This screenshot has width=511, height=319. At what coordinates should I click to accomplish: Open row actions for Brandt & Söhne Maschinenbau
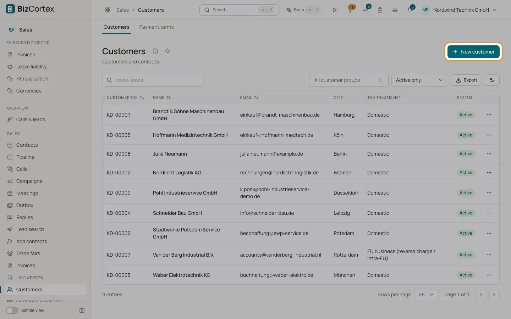coord(489,115)
